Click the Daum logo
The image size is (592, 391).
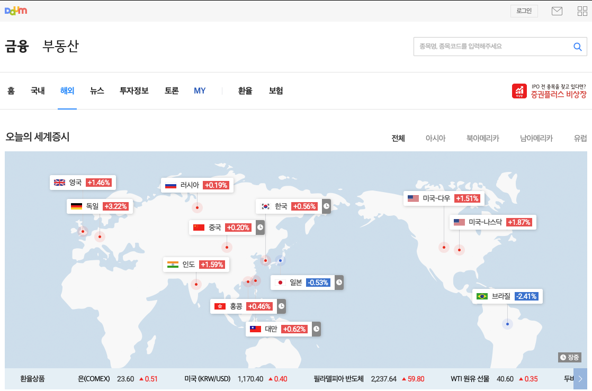click(x=16, y=10)
